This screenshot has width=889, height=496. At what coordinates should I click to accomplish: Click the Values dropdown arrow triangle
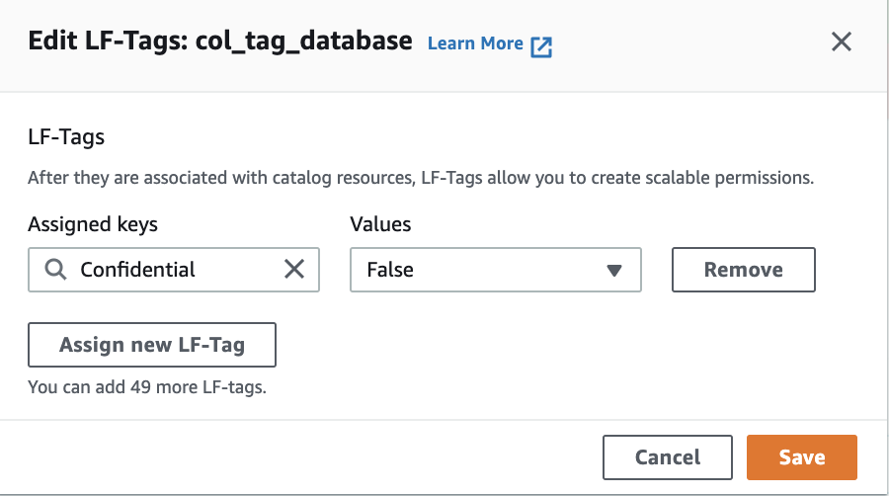click(x=614, y=270)
